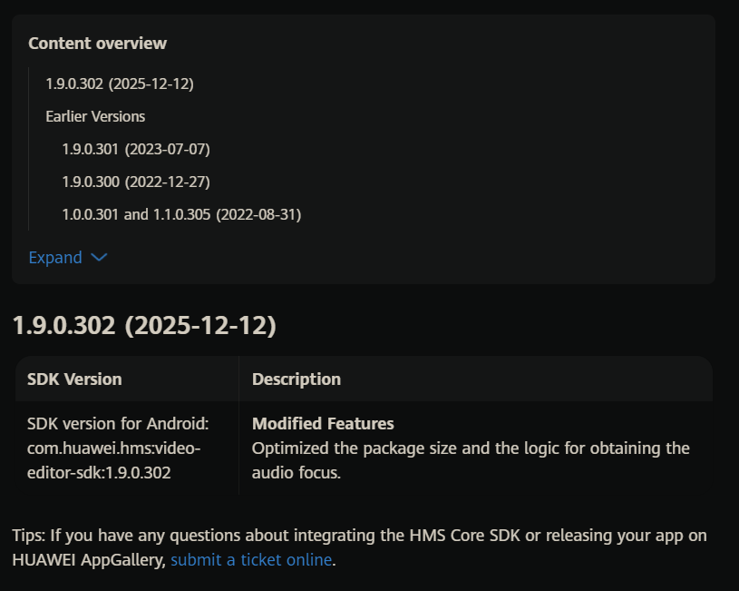The width and height of the screenshot is (739, 591).
Task: Open the Earlier Versions overview entry
Action: (95, 116)
